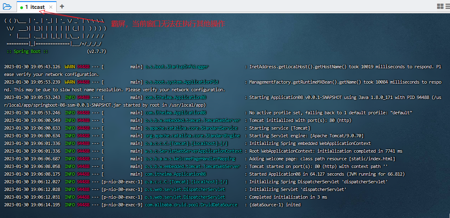Switch to grid layout view icon
The height and width of the screenshot is (218, 450).
(440, 6)
